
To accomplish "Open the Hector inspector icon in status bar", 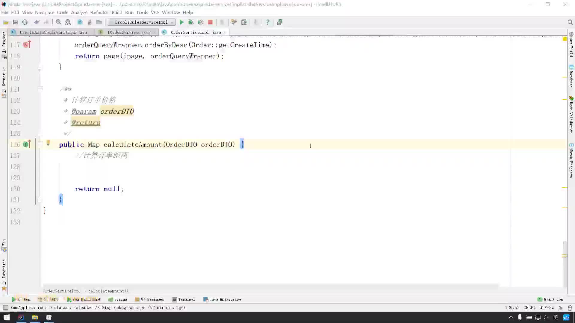I will pos(570,307).
